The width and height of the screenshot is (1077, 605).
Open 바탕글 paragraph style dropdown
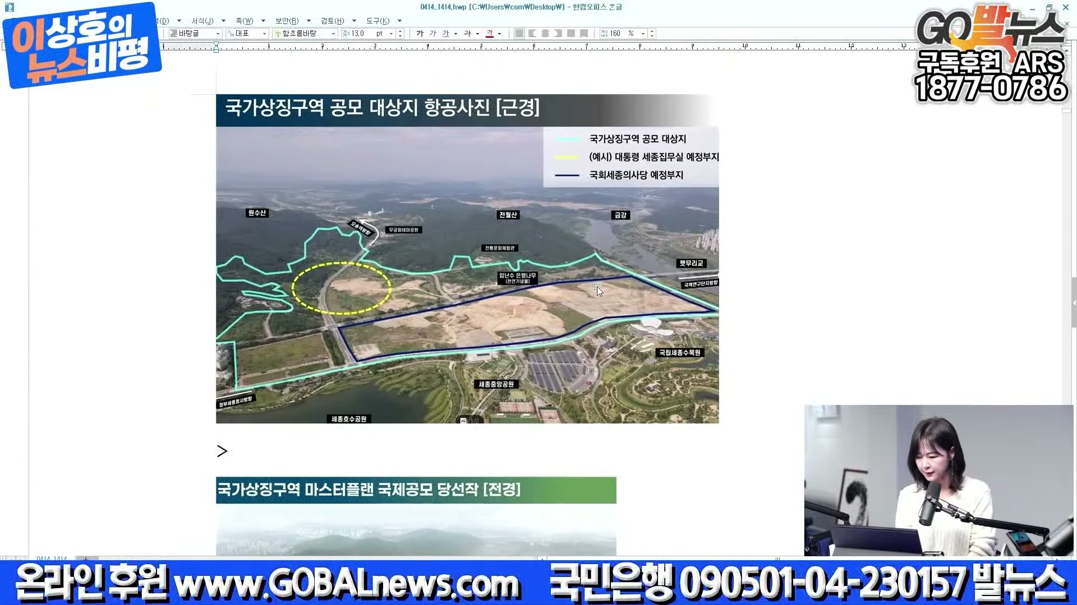tap(218, 34)
